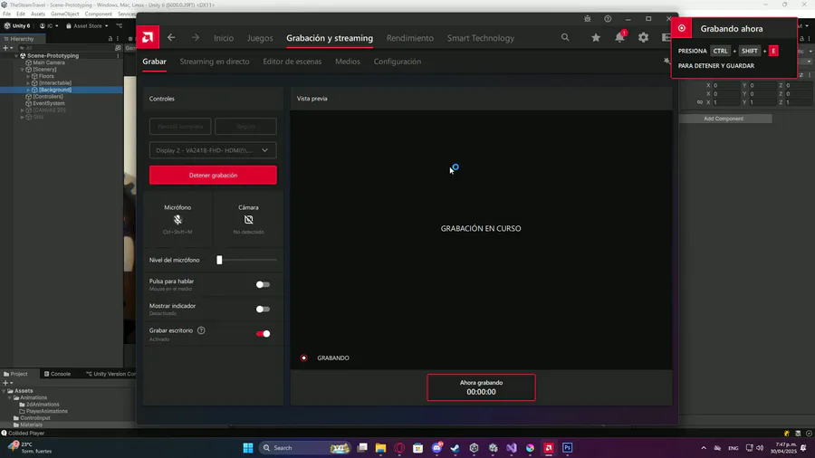
Task: Lock the Unity Hierarchy panel
Action: [110, 38]
